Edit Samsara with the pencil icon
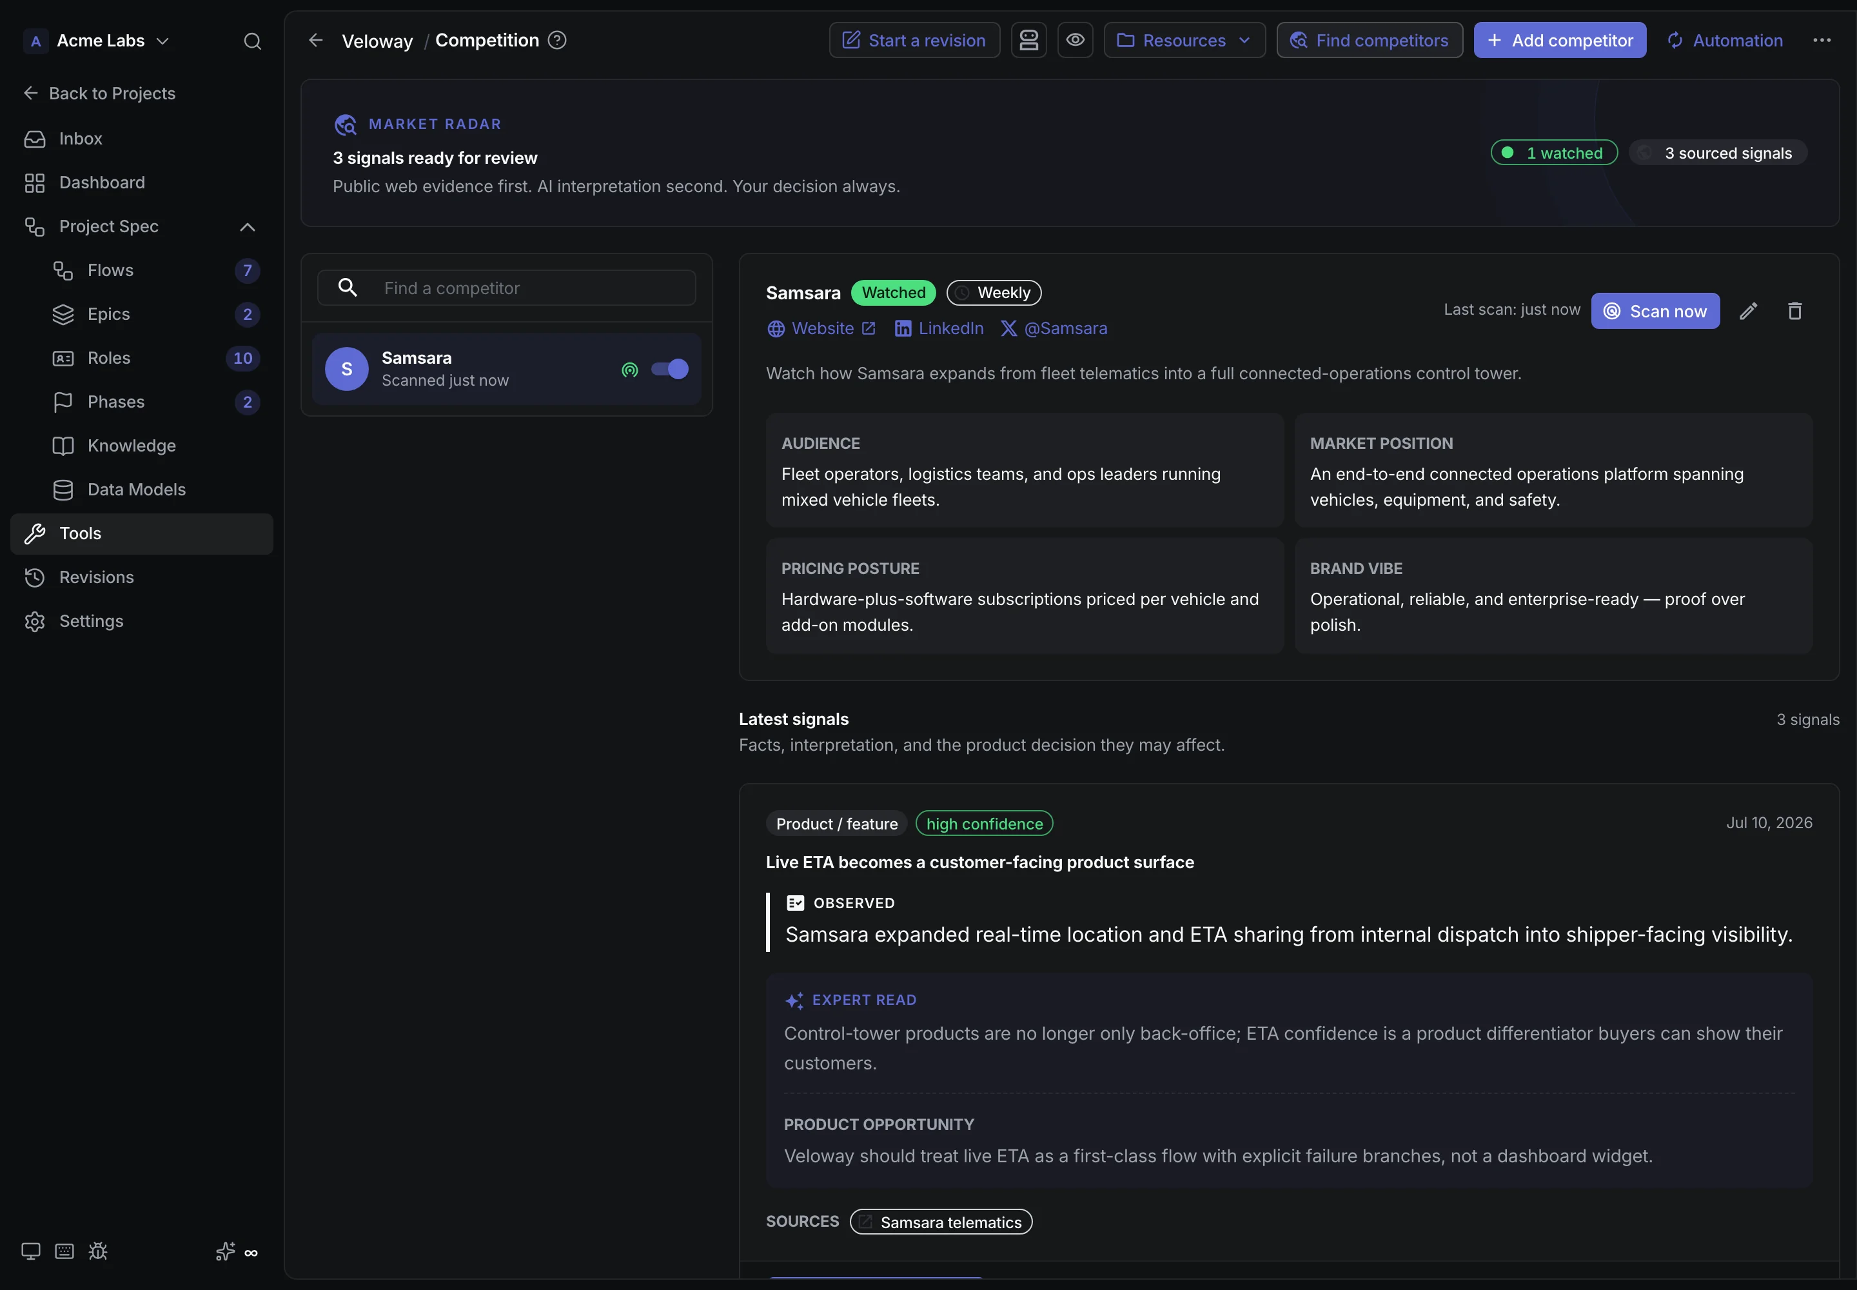 [1748, 311]
